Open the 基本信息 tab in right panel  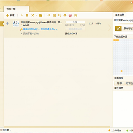pos(119,15)
